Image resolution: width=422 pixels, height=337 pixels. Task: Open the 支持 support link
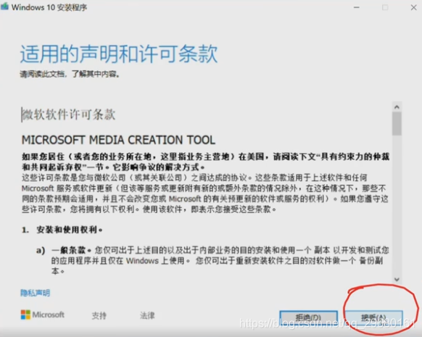pos(99,315)
